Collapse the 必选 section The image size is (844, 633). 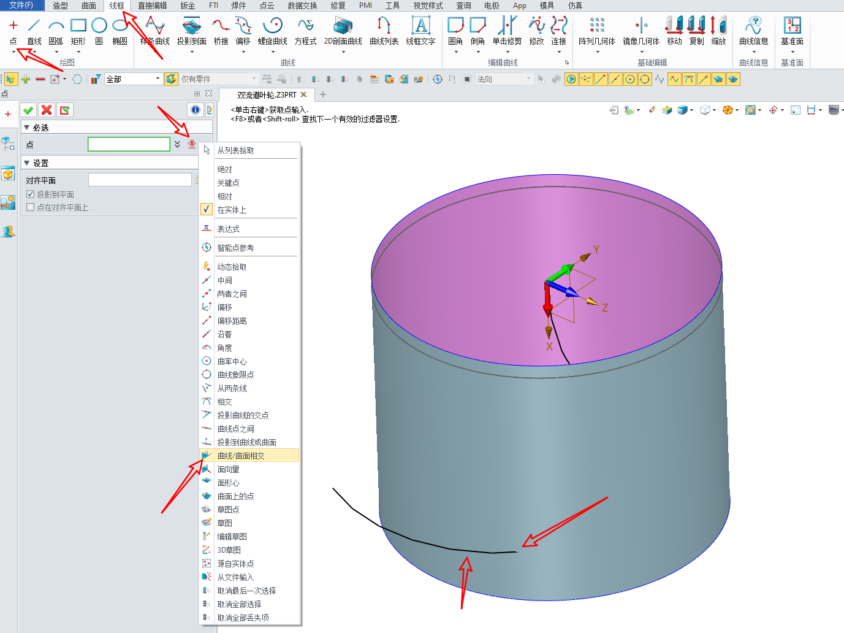(x=27, y=128)
